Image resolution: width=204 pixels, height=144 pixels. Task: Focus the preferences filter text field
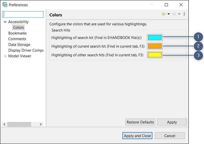point(23,15)
